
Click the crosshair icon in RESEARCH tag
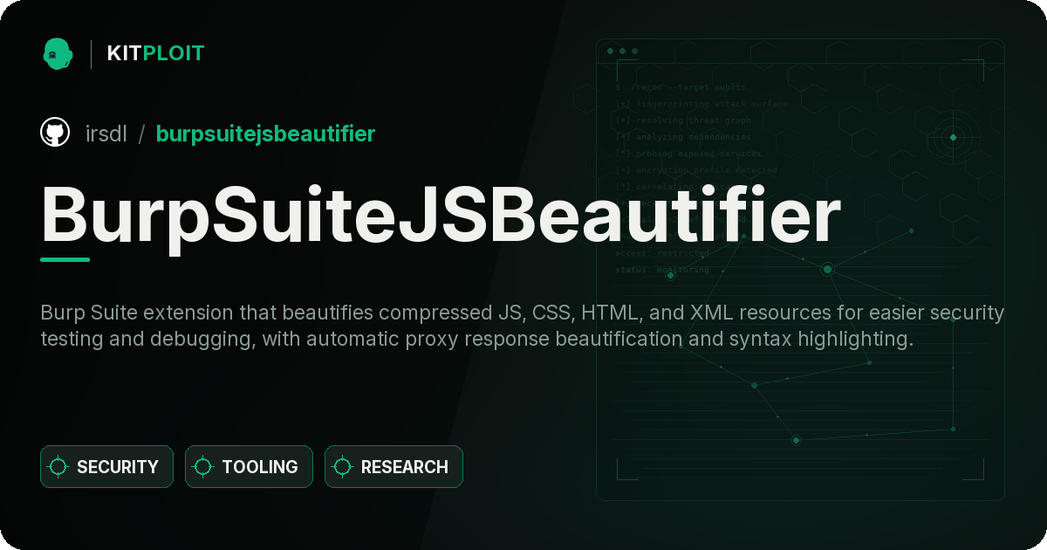click(x=343, y=467)
